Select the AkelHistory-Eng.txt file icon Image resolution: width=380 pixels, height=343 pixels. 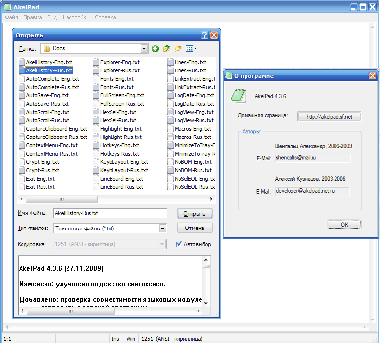[22, 62]
